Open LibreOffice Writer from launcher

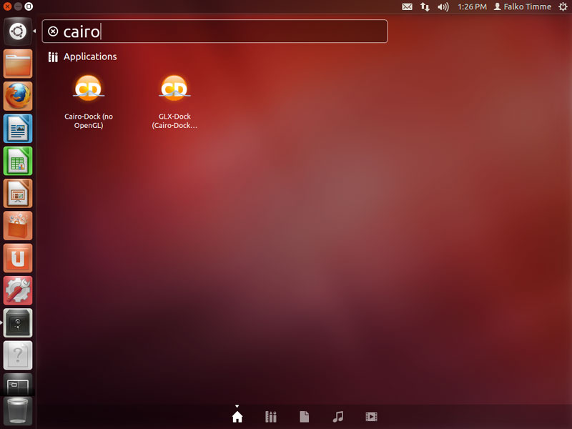17,129
